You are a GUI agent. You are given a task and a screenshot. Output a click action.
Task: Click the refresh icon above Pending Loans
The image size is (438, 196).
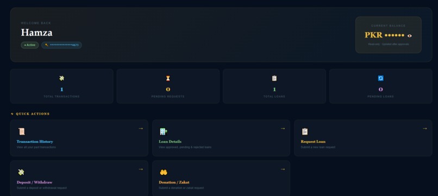[381, 78]
